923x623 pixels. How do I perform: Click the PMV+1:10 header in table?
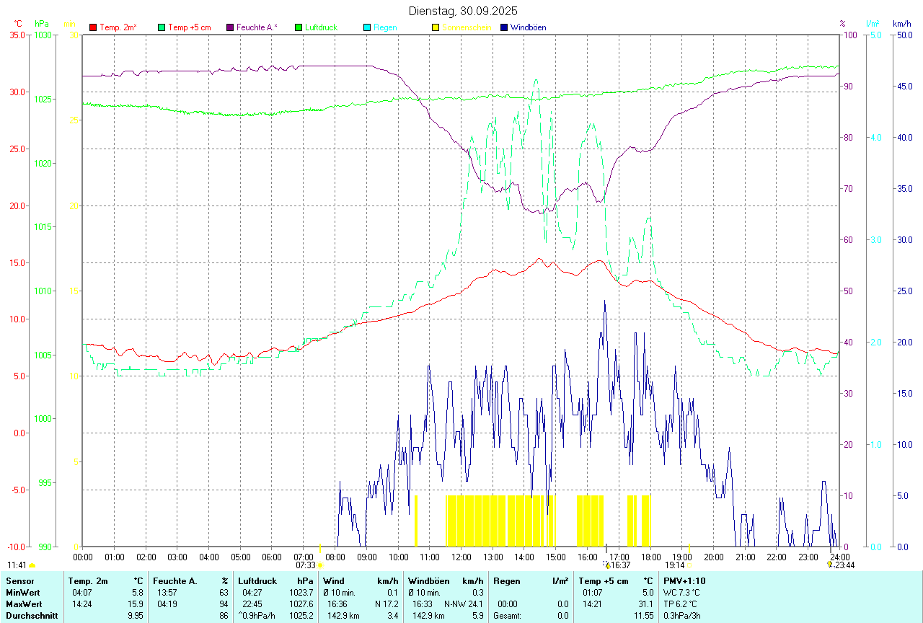tap(684, 580)
